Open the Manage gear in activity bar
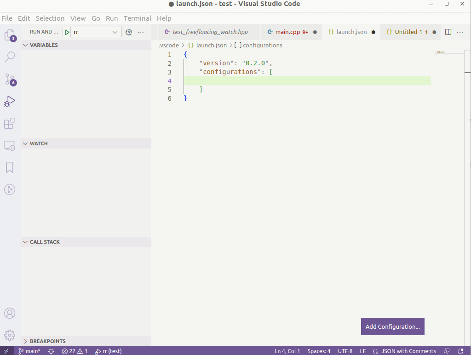This screenshot has height=355, width=471. pos(10,335)
